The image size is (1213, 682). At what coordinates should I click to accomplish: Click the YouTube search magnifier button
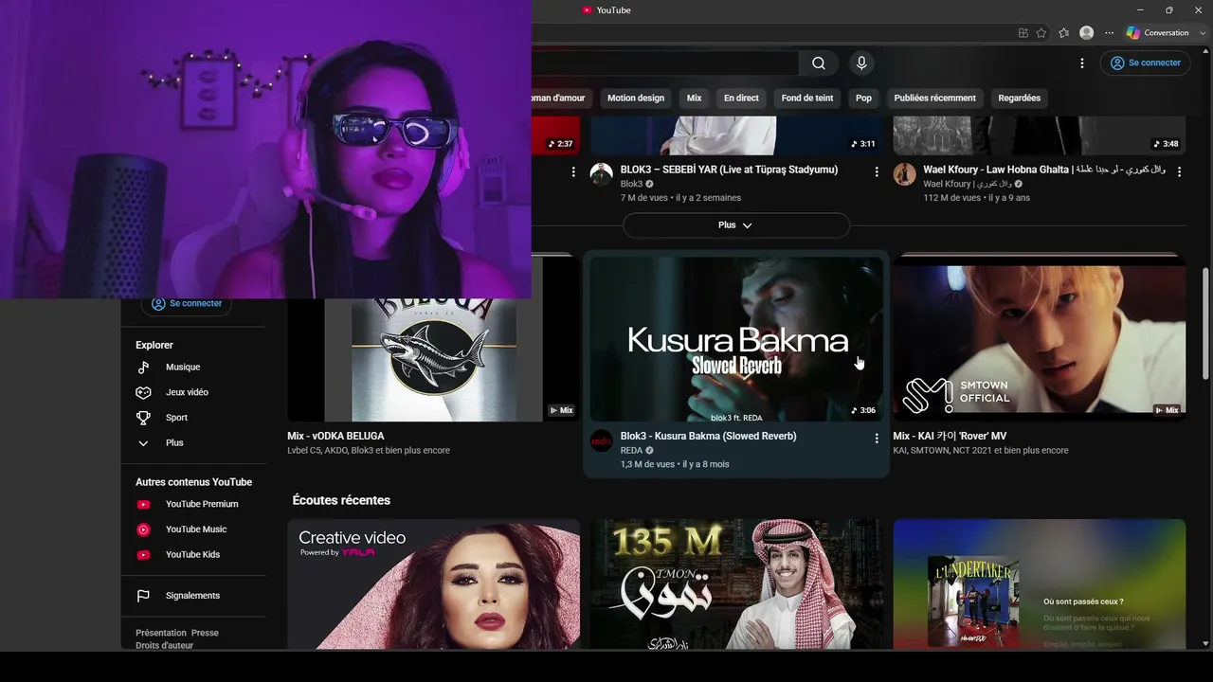819,63
